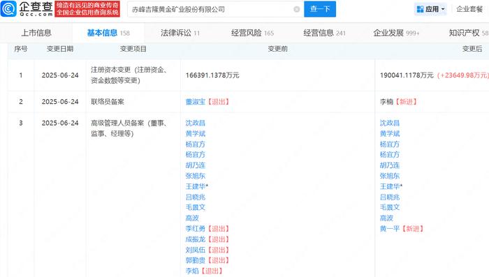
Task: Open 季红勇 exited member link
Action: pos(196,228)
